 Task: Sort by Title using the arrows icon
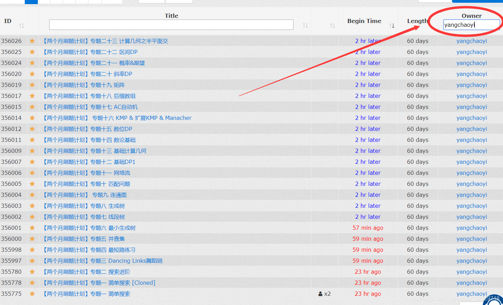(x=305, y=25)
